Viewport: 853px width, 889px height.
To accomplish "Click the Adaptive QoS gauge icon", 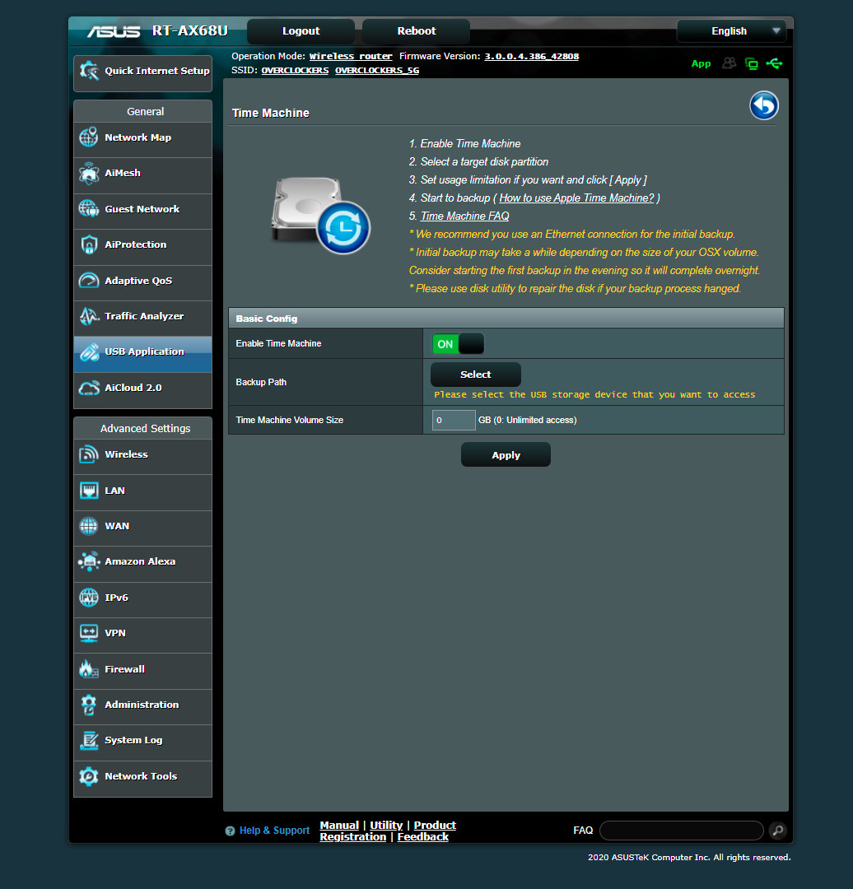I will click(88, 281).
